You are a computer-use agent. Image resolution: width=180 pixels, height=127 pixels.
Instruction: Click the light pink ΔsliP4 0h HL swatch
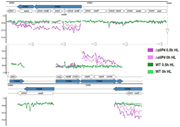pyautogui.click(x=150, y=57)
